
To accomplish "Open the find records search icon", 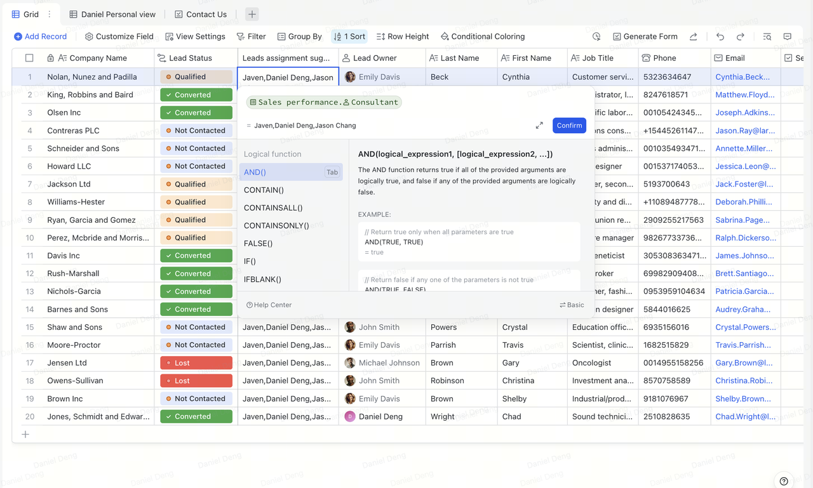I will (x=767, y=37).
